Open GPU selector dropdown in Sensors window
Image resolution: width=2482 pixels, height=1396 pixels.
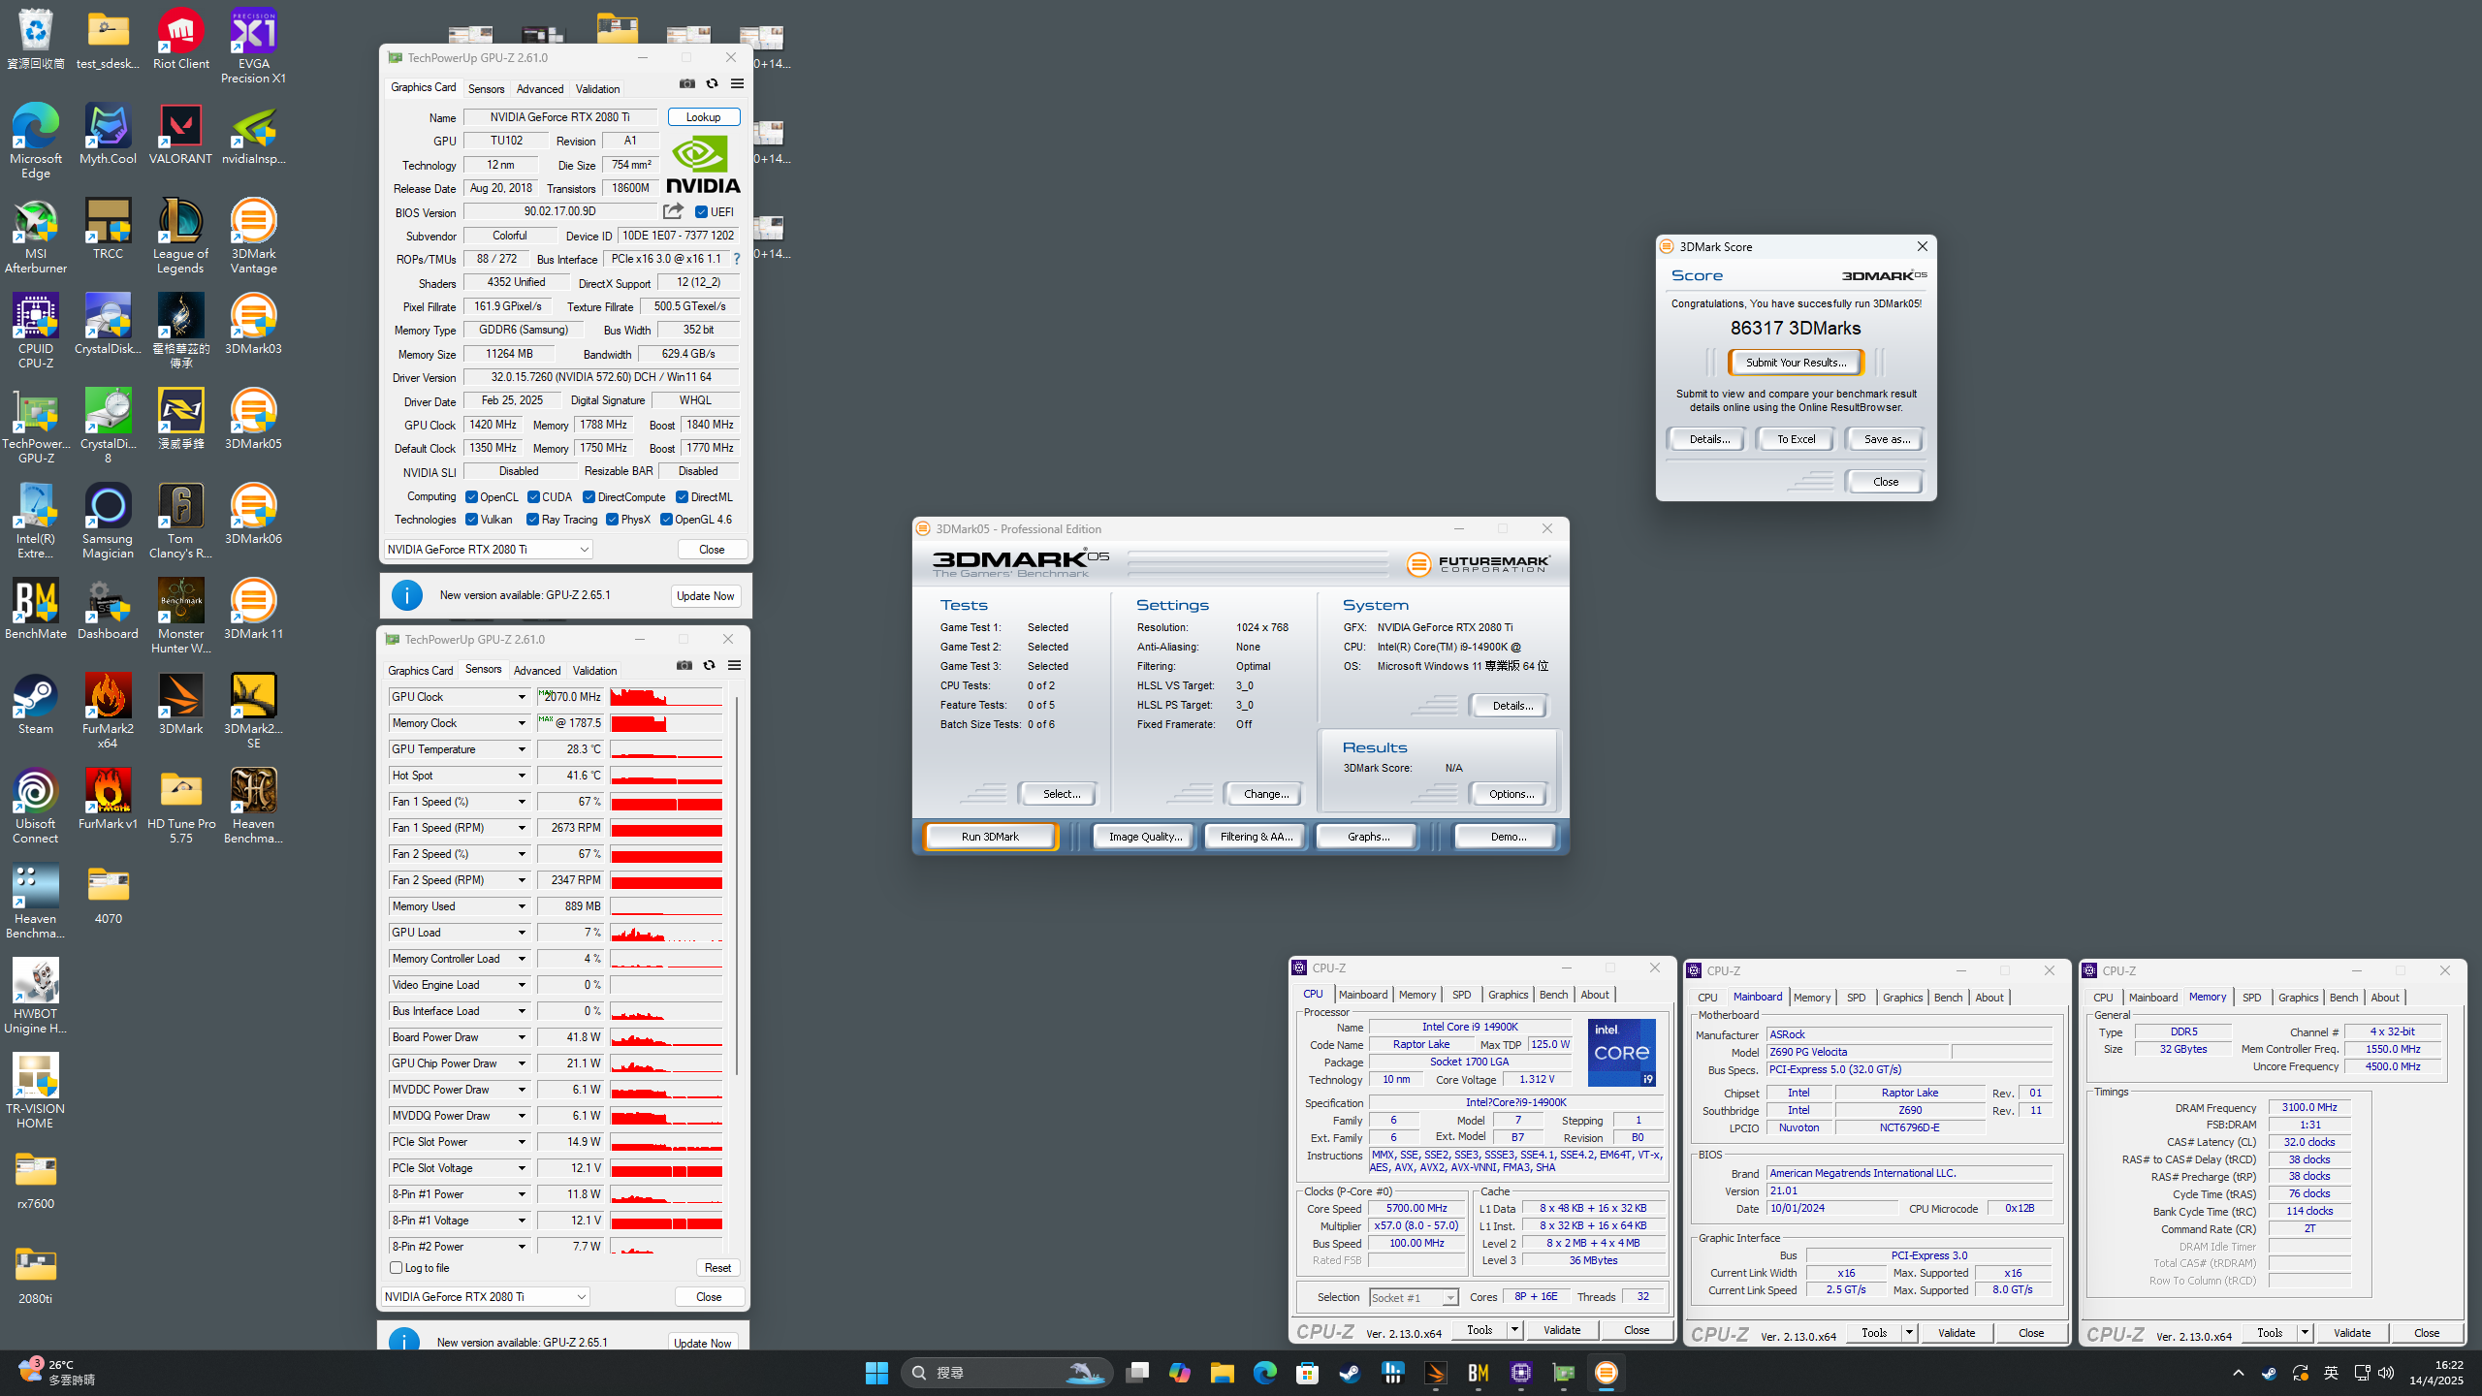click(485, 1297)
